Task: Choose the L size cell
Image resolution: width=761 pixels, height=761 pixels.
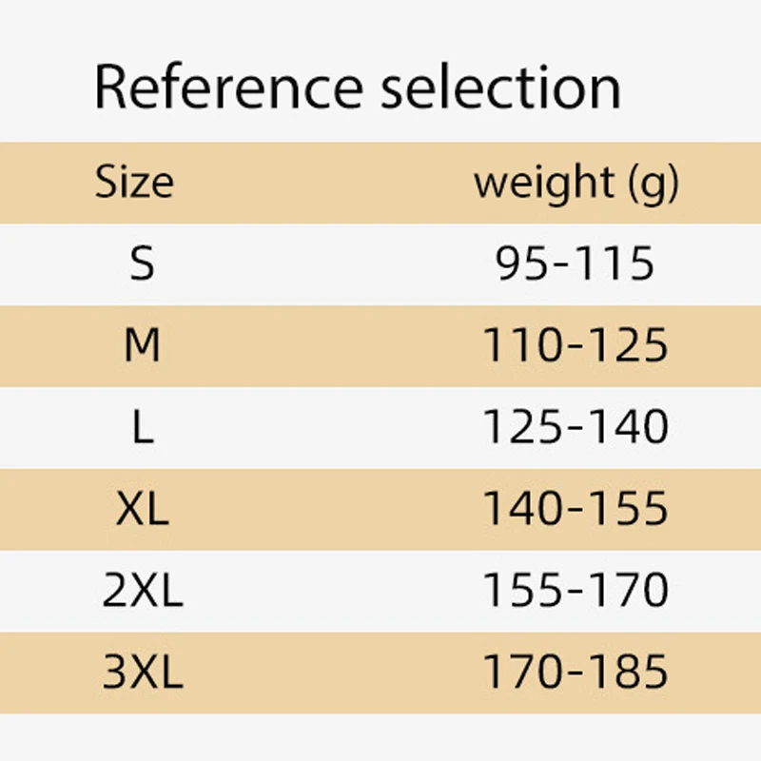Action: coord(142,428)
